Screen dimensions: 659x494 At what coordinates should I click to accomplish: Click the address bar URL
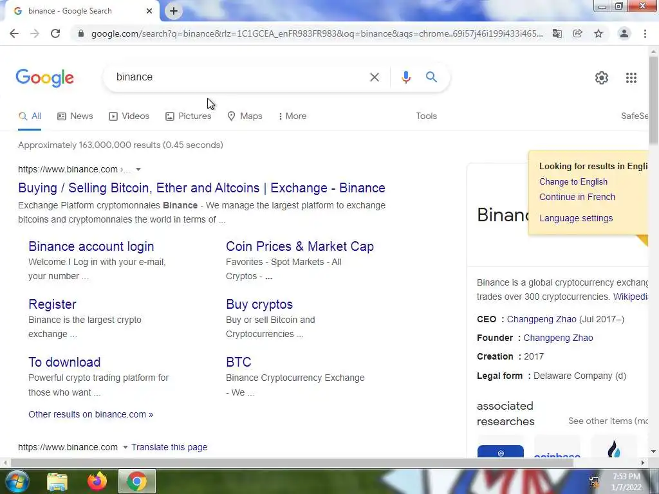[x=317, y=33]
